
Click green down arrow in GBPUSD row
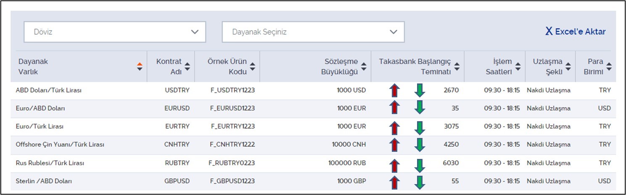click(x=420, y=182)
